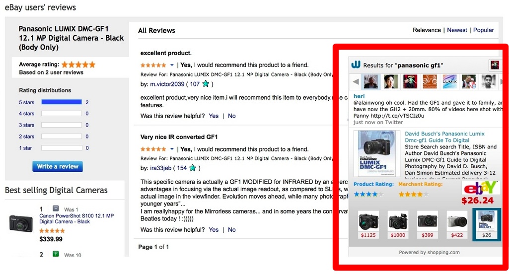Click the teal feedback star beside m.victor2039
The image size is (509, 274).
tap(206, 84)
